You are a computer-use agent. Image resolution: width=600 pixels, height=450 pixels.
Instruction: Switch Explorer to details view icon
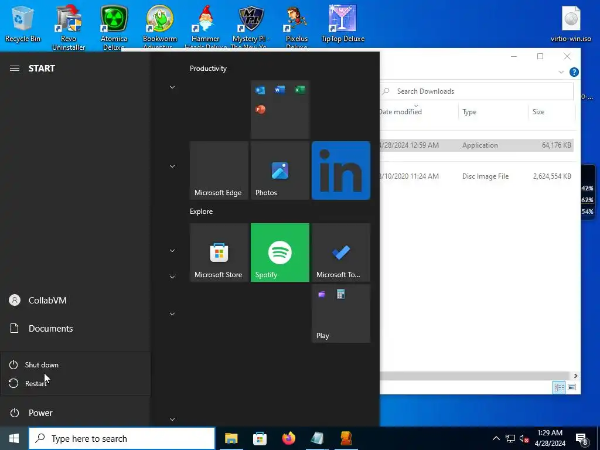pyautogui.click(x=559, y=387)
